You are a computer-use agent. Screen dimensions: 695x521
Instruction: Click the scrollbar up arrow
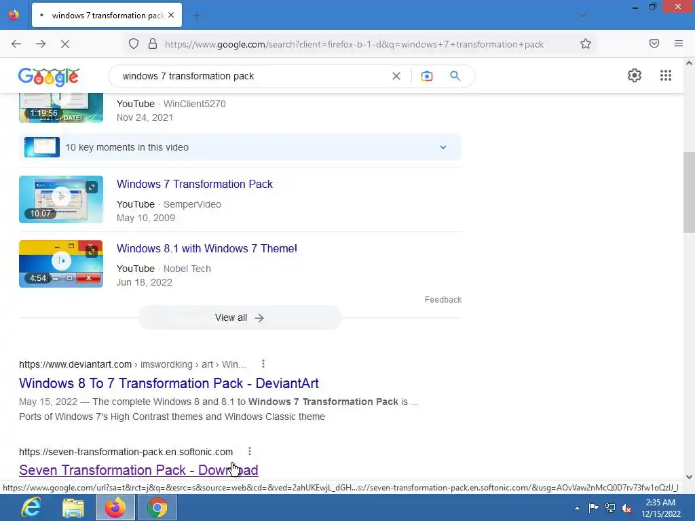[x=689, y=63]
